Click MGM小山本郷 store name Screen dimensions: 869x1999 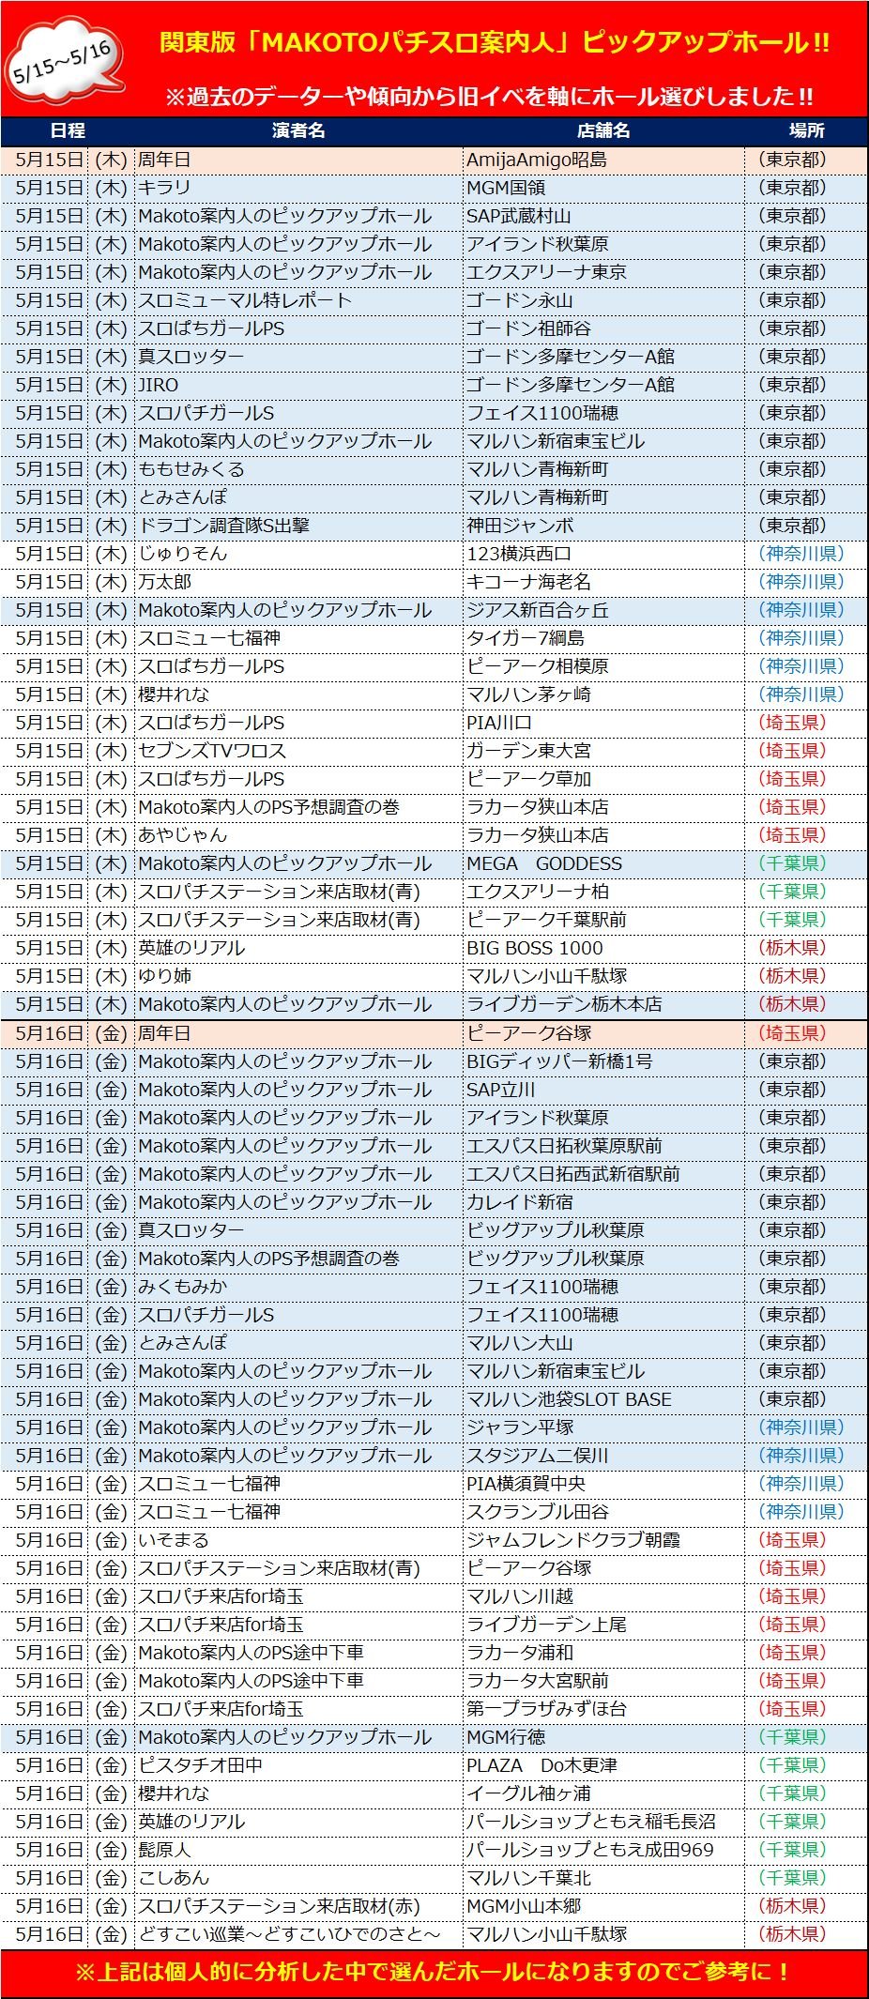click(x=524, y=1906)
